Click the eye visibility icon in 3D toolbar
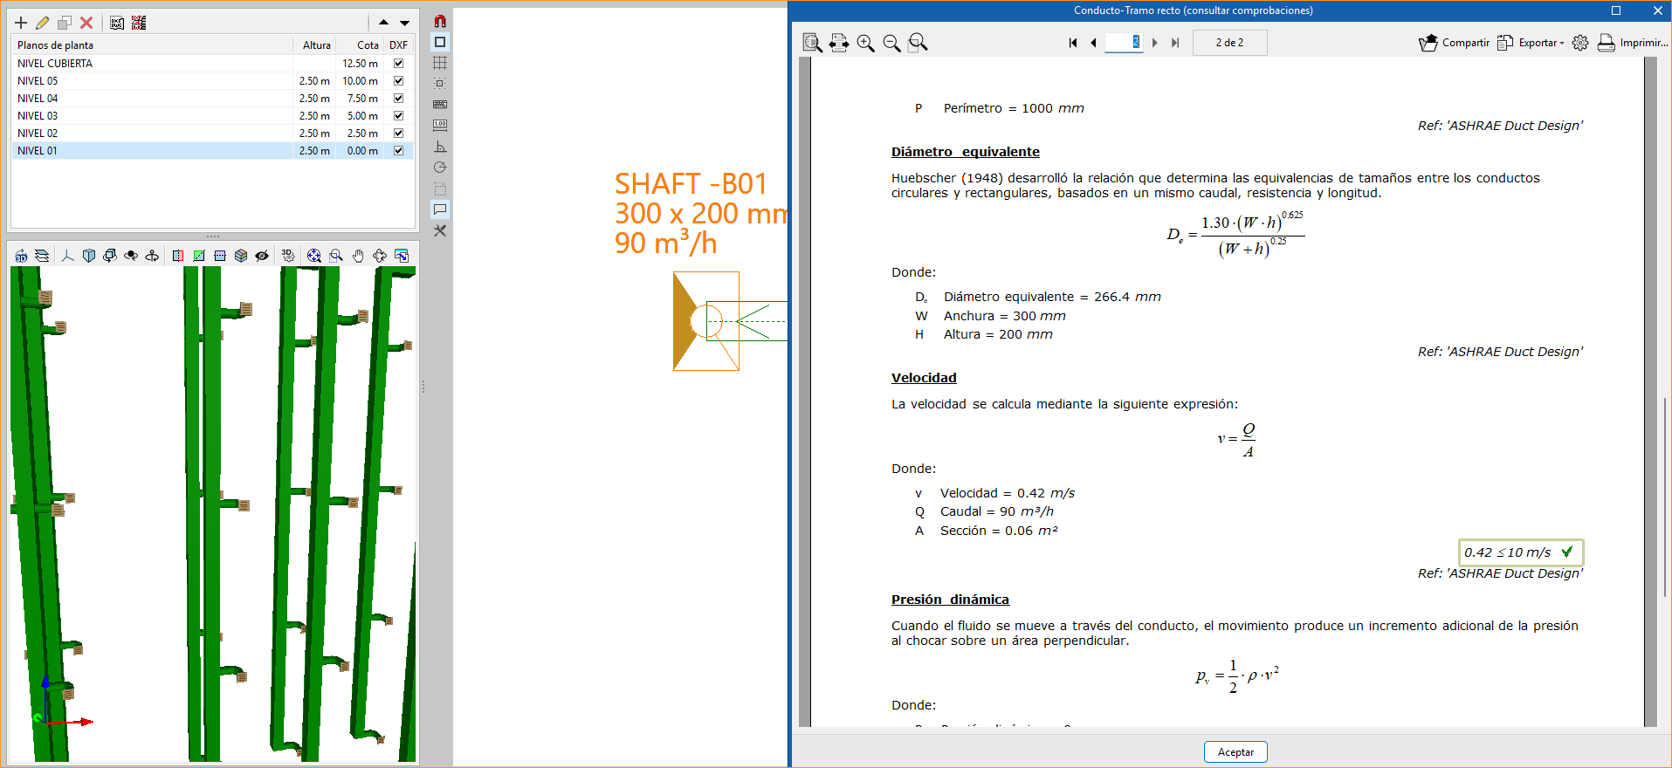The image size is (1672, 768). pyautogui.click(x=262, y=256)
